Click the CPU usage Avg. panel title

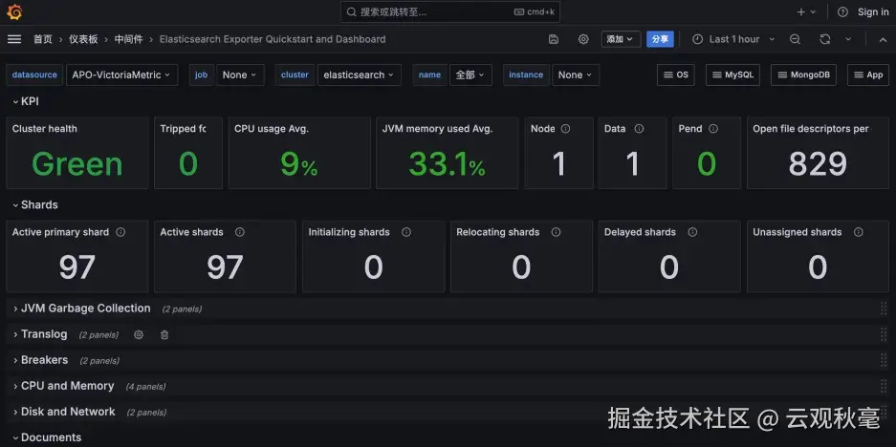pos(272,129)
